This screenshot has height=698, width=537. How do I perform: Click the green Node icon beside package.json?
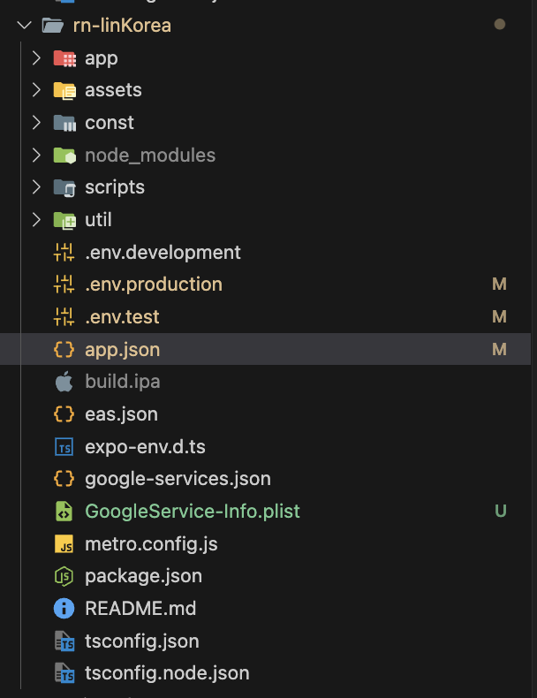click(x=64, y=576)
